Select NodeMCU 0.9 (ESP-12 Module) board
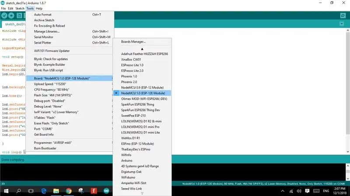Screen dimensions: 350x196 click(142, 88)
